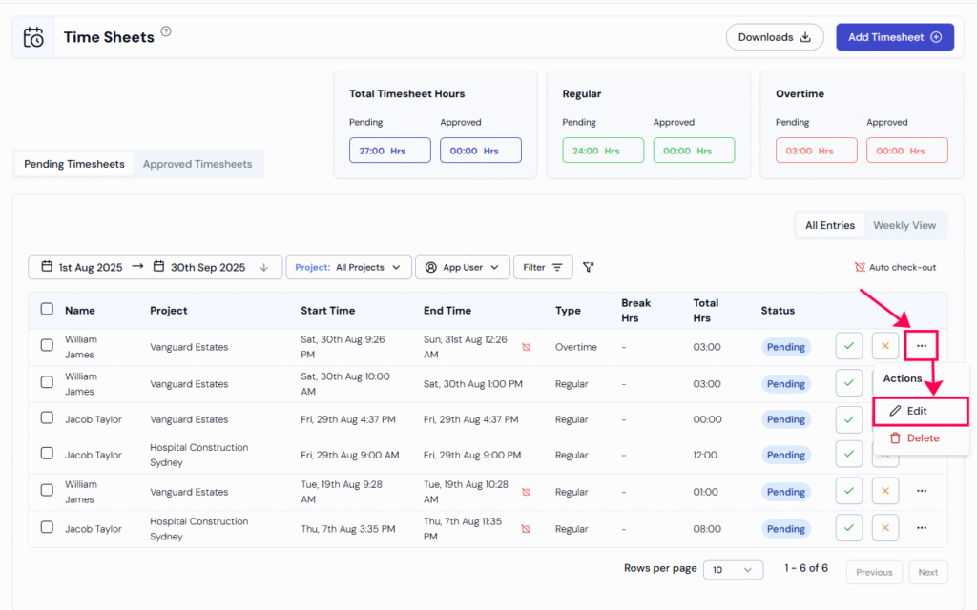
Task: Check the box for the Fri 4:37 PM Jacob Taylor row
Action: tap(47, 419)
